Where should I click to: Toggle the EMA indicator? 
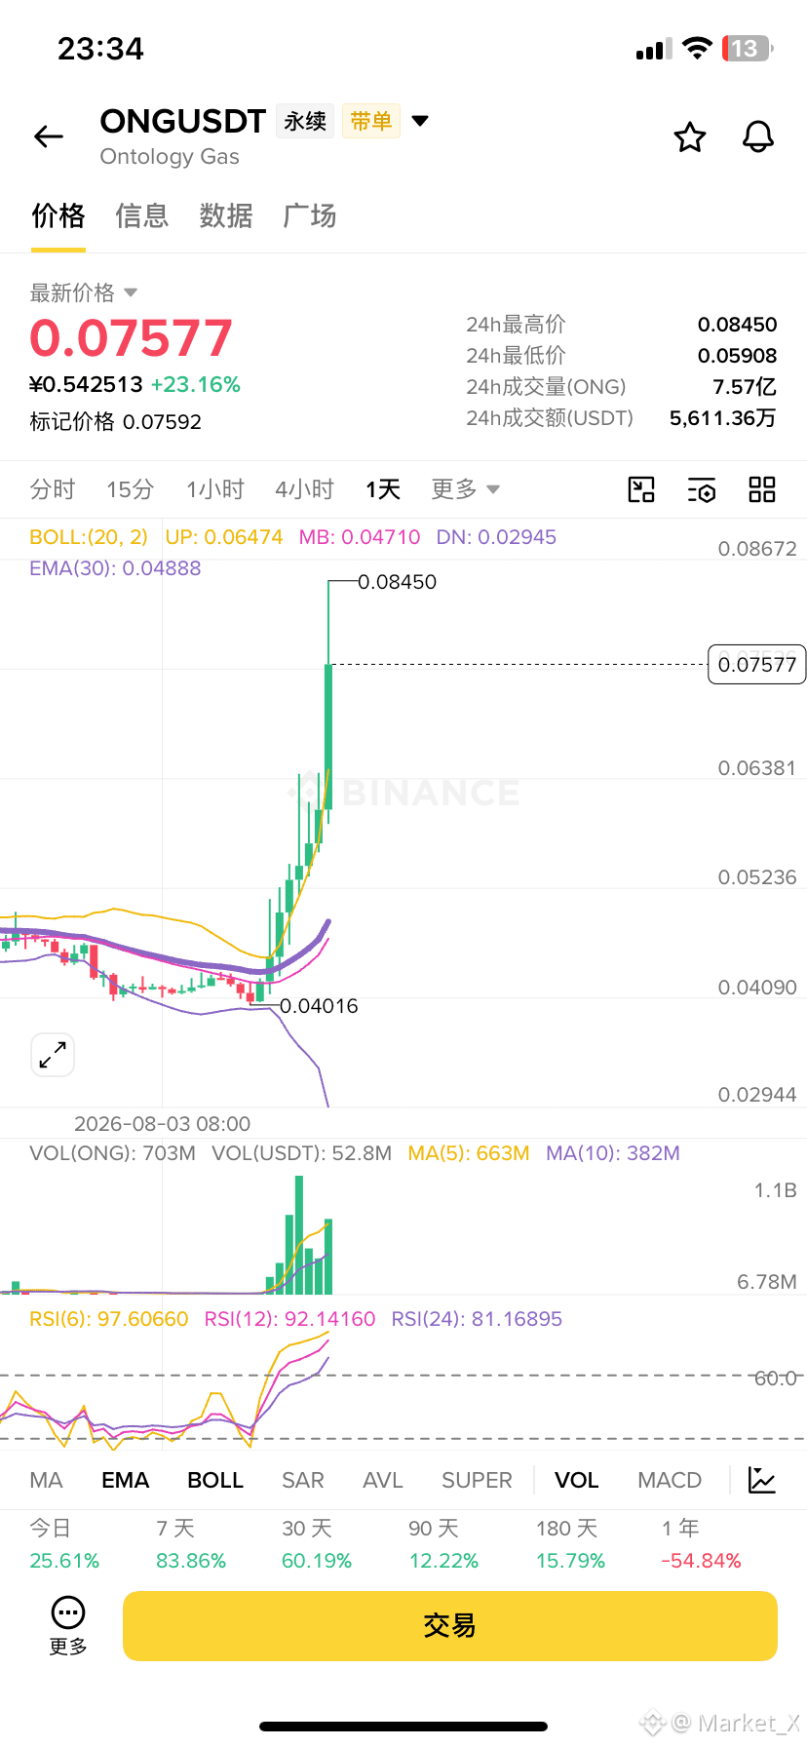126,1480
